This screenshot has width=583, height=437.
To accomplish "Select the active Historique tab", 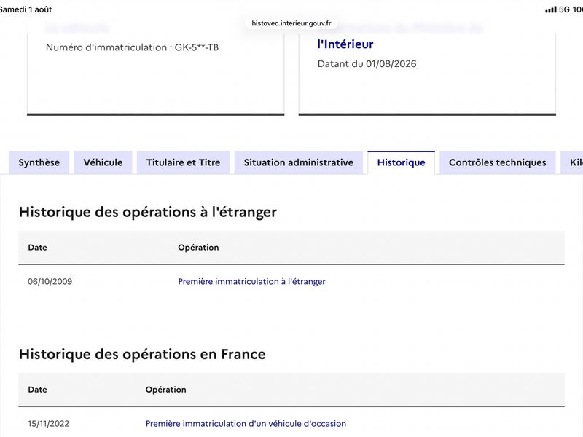I will click(402, 162).
